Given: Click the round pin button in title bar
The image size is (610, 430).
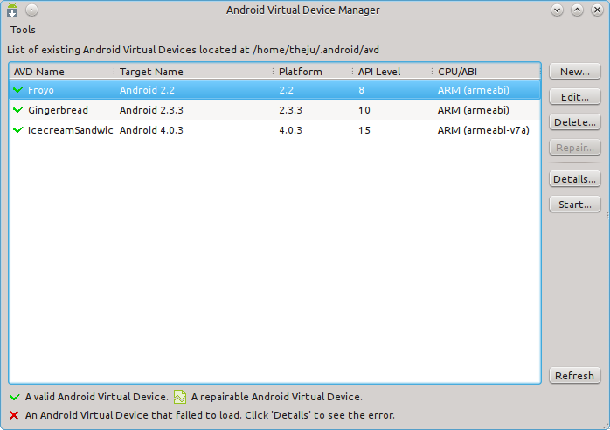Looking at the screenshot, I should tap(32, 10).
